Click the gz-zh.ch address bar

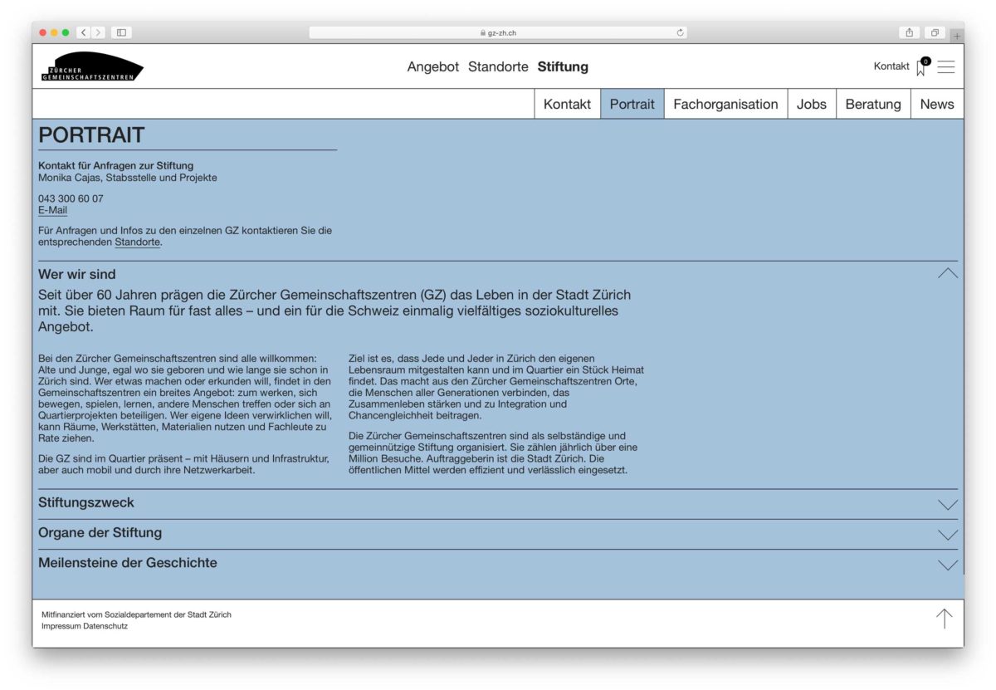coord(498,32)
